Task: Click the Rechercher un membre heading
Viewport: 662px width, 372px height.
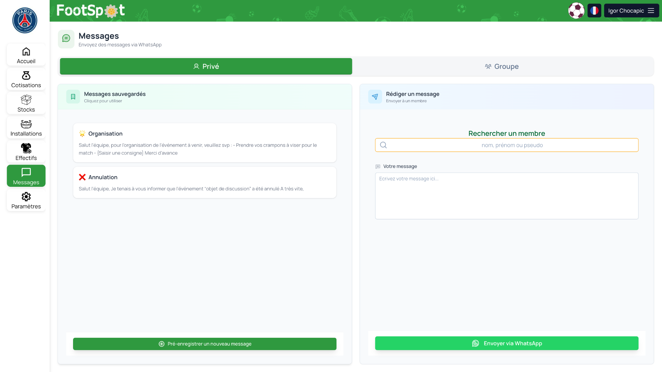Action: pyautogui.click(x=507, y=133)
